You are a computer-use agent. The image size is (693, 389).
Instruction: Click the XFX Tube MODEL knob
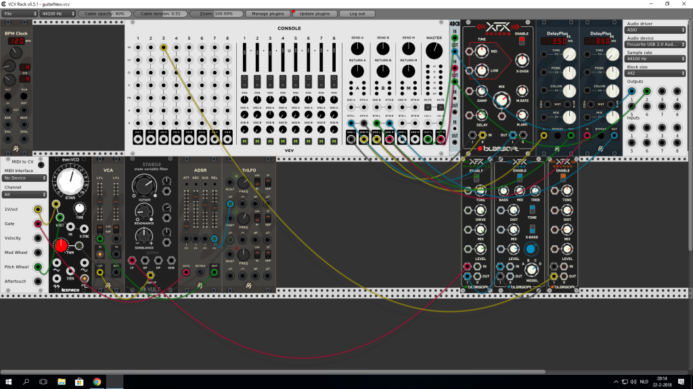[x=531, y=269]
